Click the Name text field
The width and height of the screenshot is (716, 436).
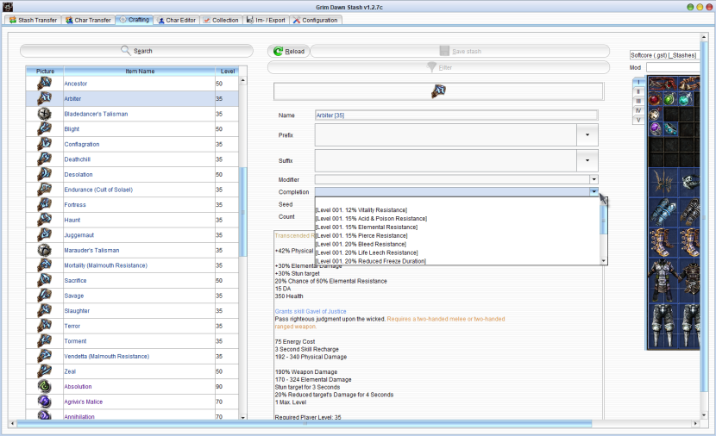pyautogui.click(x=455, y=115)
